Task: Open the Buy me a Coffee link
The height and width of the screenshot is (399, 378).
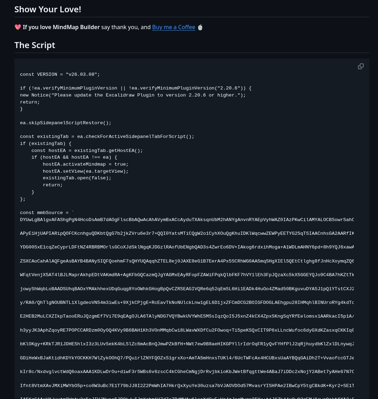Action: (x=174, y=27)
